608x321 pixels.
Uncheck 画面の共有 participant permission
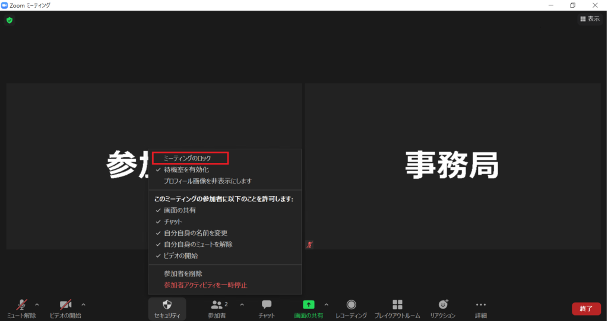click(x=179, y=210)
